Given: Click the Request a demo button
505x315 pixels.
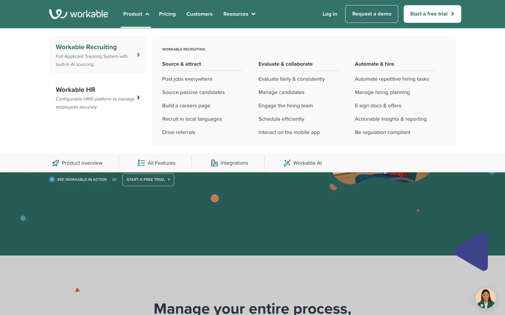Looking at the screenshot, I should pos(371,14).
